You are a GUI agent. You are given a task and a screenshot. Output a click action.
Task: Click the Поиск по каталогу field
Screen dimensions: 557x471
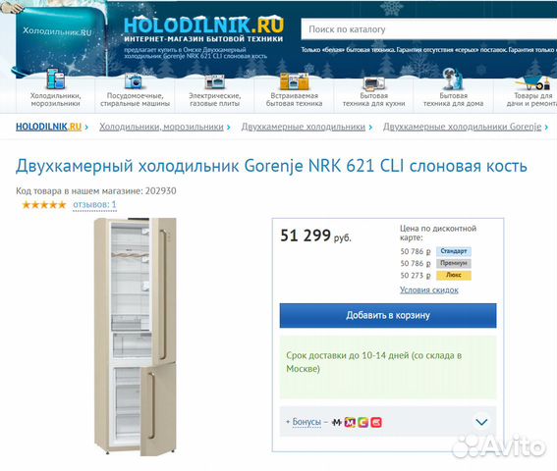428,29
